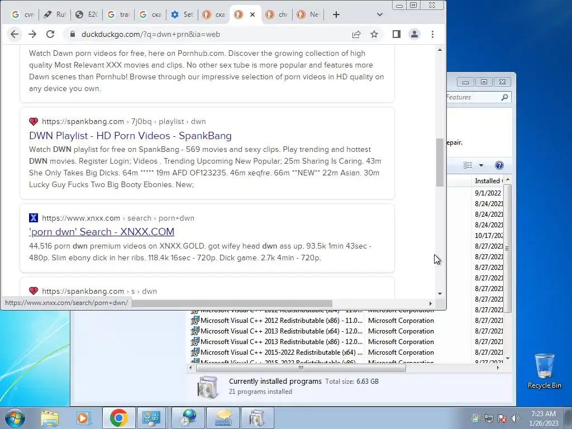Open the Chrome profile avatar menu
Screen dimensions: 572x429
pos(414,34)
